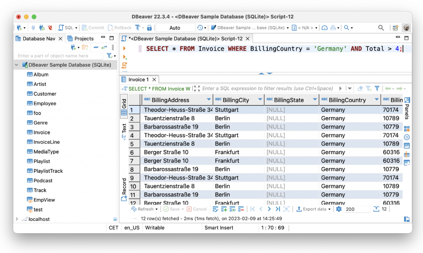
Task: Click the search magnifier in top toolbar
Action: 381,28
